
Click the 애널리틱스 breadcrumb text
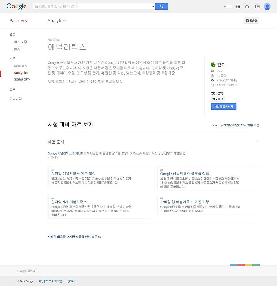click(x=53, y=40)
